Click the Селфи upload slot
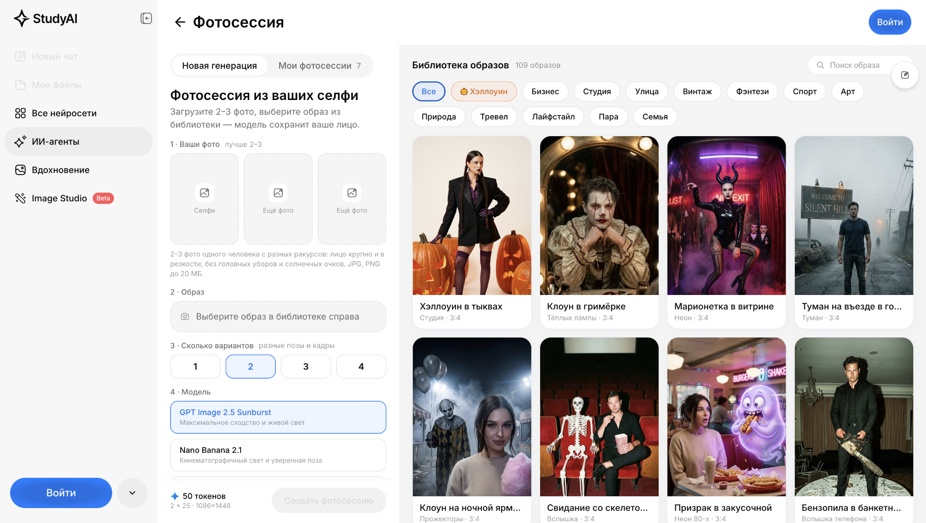The image size is (926, 523). (x=204, y=199)
